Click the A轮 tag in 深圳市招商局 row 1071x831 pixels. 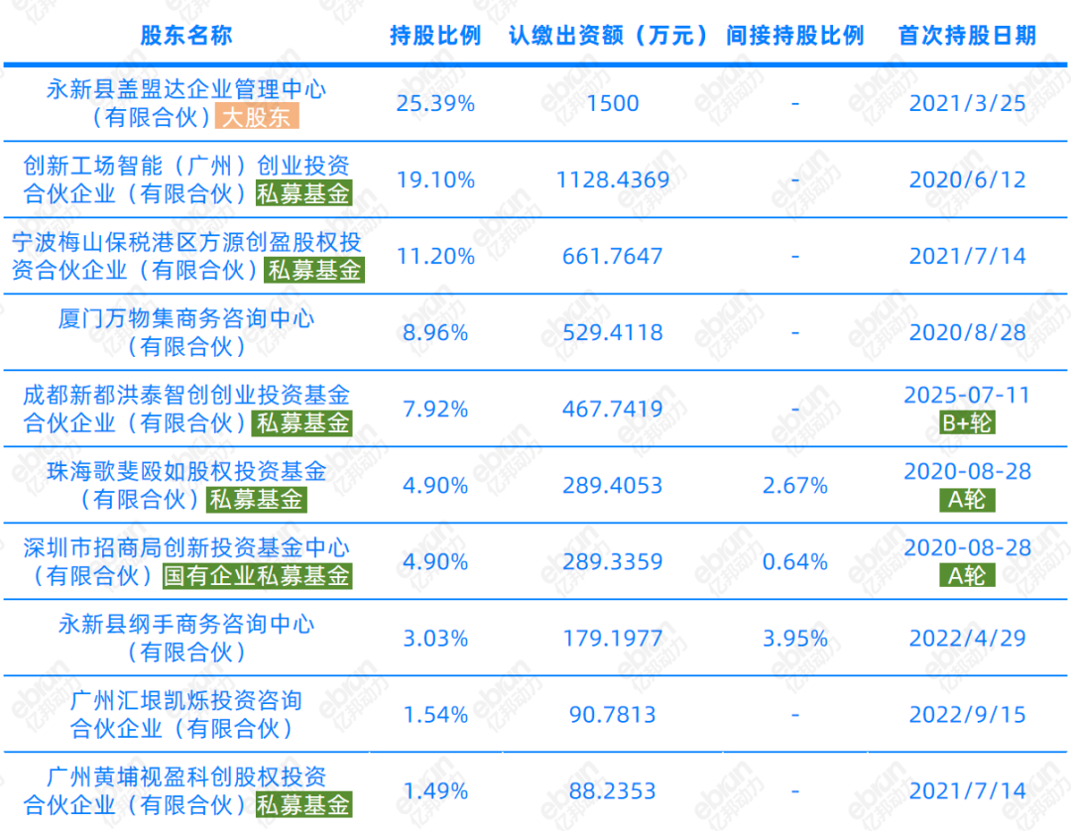(967, 576)
